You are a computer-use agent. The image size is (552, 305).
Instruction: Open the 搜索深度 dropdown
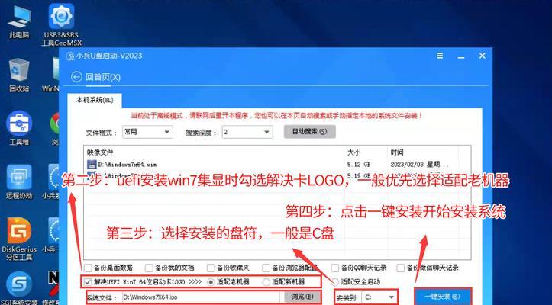(247, 132)
